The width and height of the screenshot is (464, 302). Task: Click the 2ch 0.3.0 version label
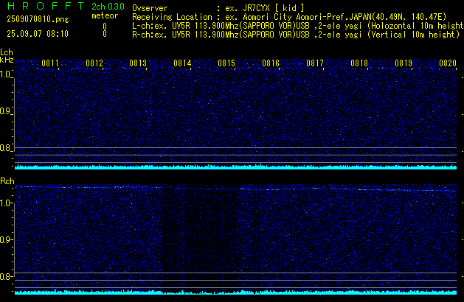tap(108, 7)
